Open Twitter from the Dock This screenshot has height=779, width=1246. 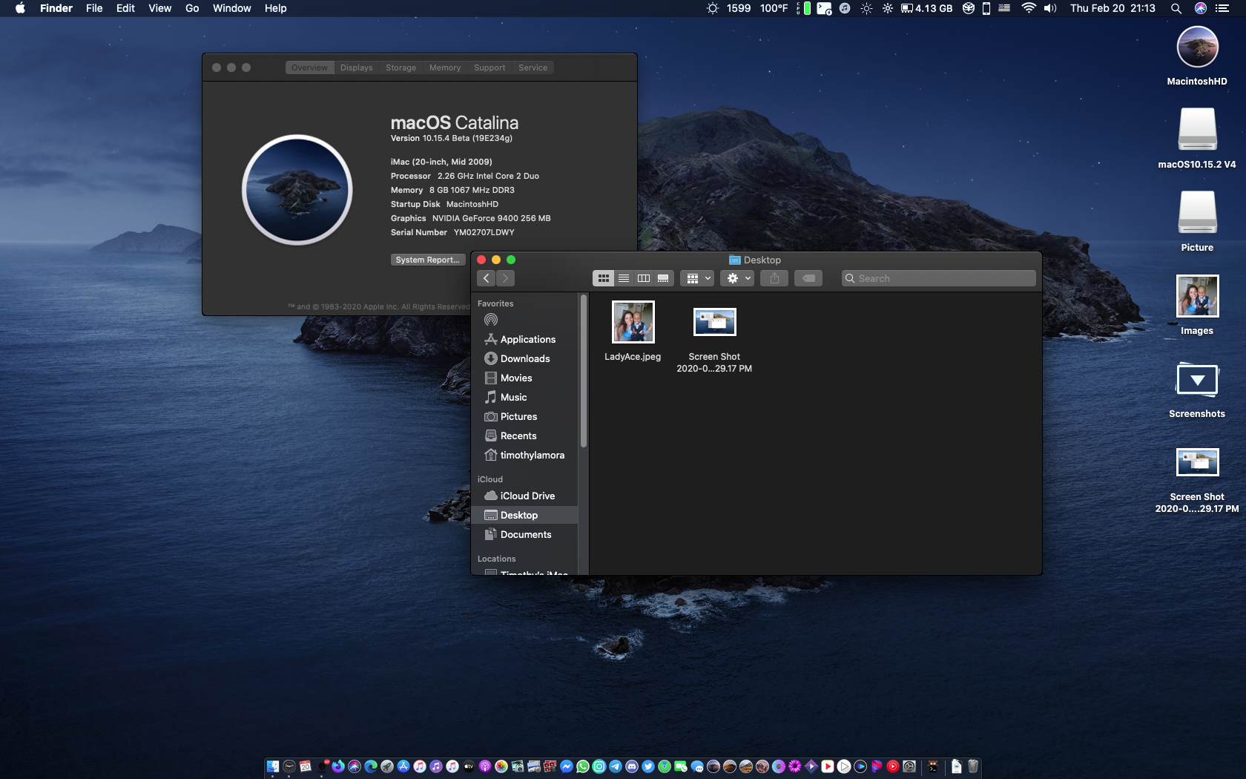647,766
